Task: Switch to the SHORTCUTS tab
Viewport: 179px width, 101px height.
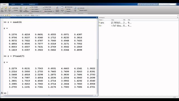Action: coord(32,4)
